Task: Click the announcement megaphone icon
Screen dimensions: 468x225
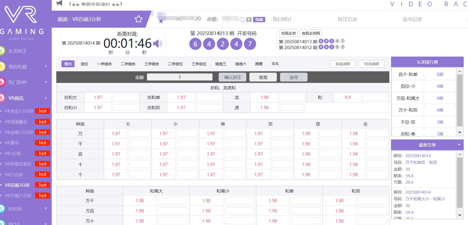Action: pyautogui.click(x=59, y=3)
